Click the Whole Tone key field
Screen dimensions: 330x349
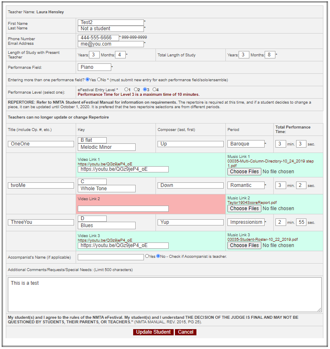(x=107, y=189)
